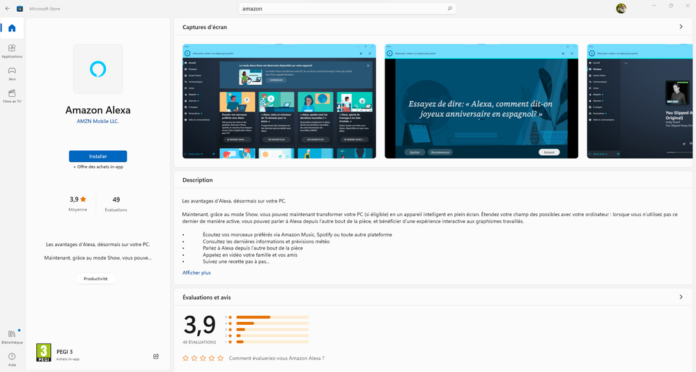Open AMZN Mobile LLC. publisher link
The height and width of the screenshot is (372, 696).
coord(98,122)
